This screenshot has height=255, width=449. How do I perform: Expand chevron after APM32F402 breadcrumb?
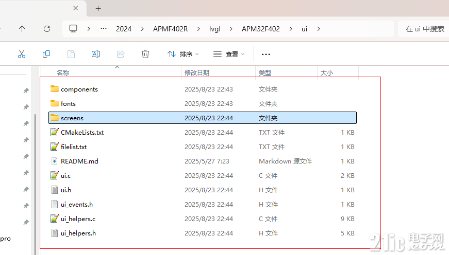(x=291, y=29)
